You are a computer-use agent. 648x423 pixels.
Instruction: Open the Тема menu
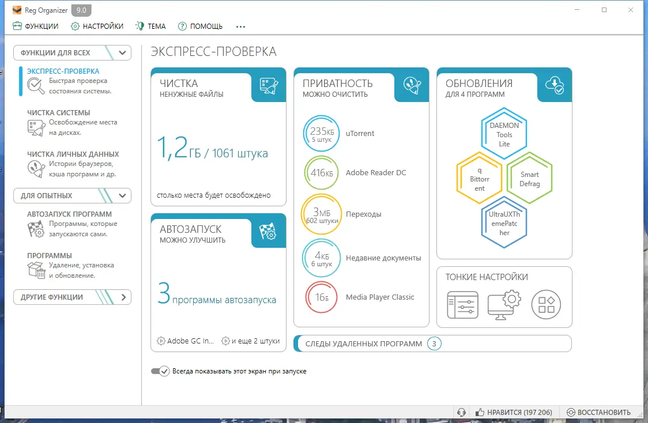150,26
